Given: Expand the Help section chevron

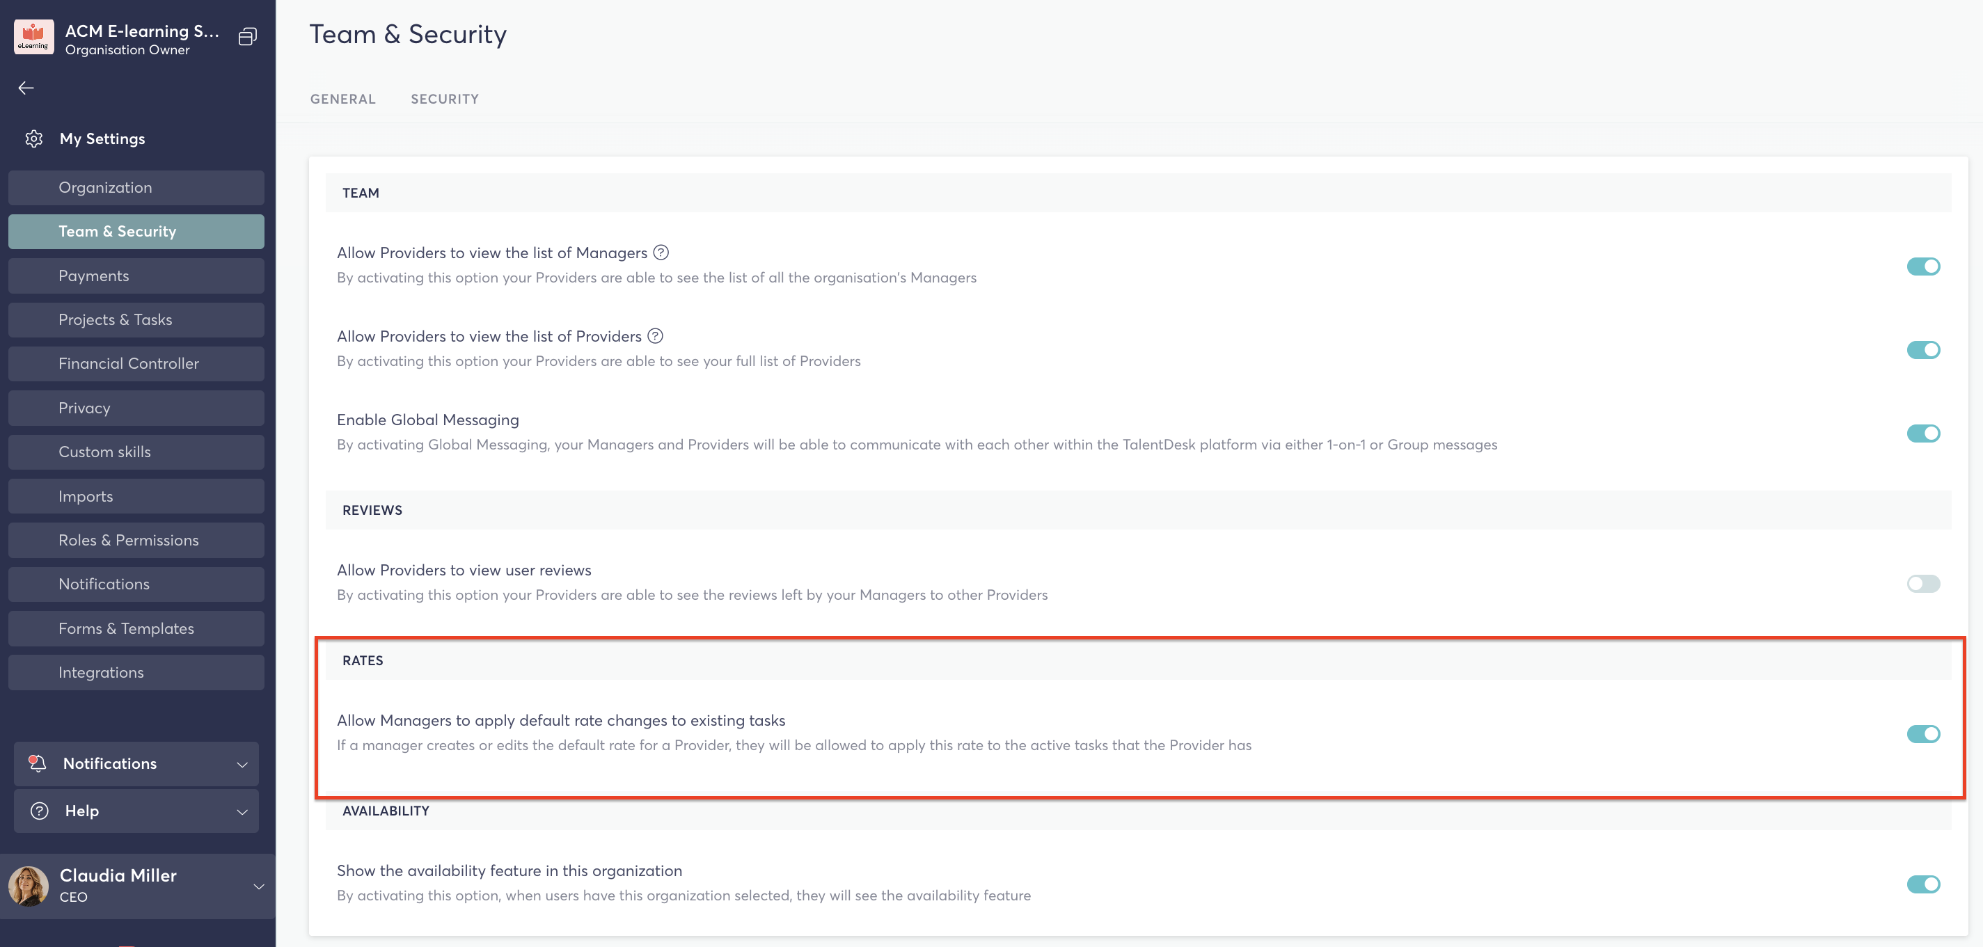Looking at the screenshot, I should point(242,811).
